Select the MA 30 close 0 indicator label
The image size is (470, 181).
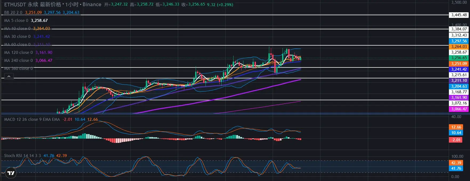click(17, 37)
